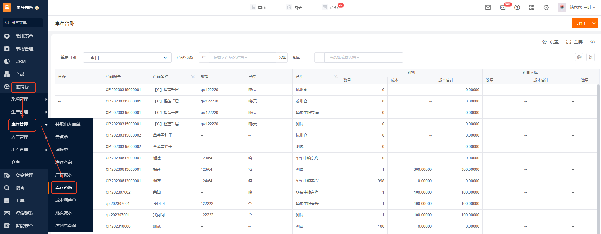
Task: Click the product name search input
Action: (243, 58)
